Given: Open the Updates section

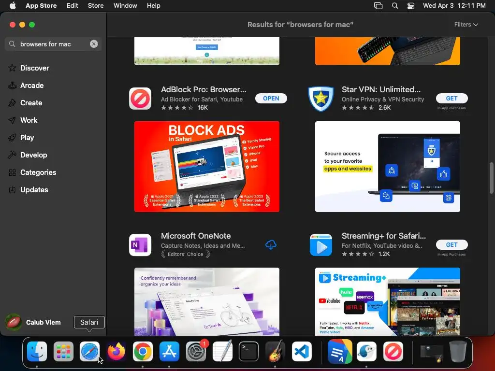Looking at the screenshot, I should (x=34, y=189).
